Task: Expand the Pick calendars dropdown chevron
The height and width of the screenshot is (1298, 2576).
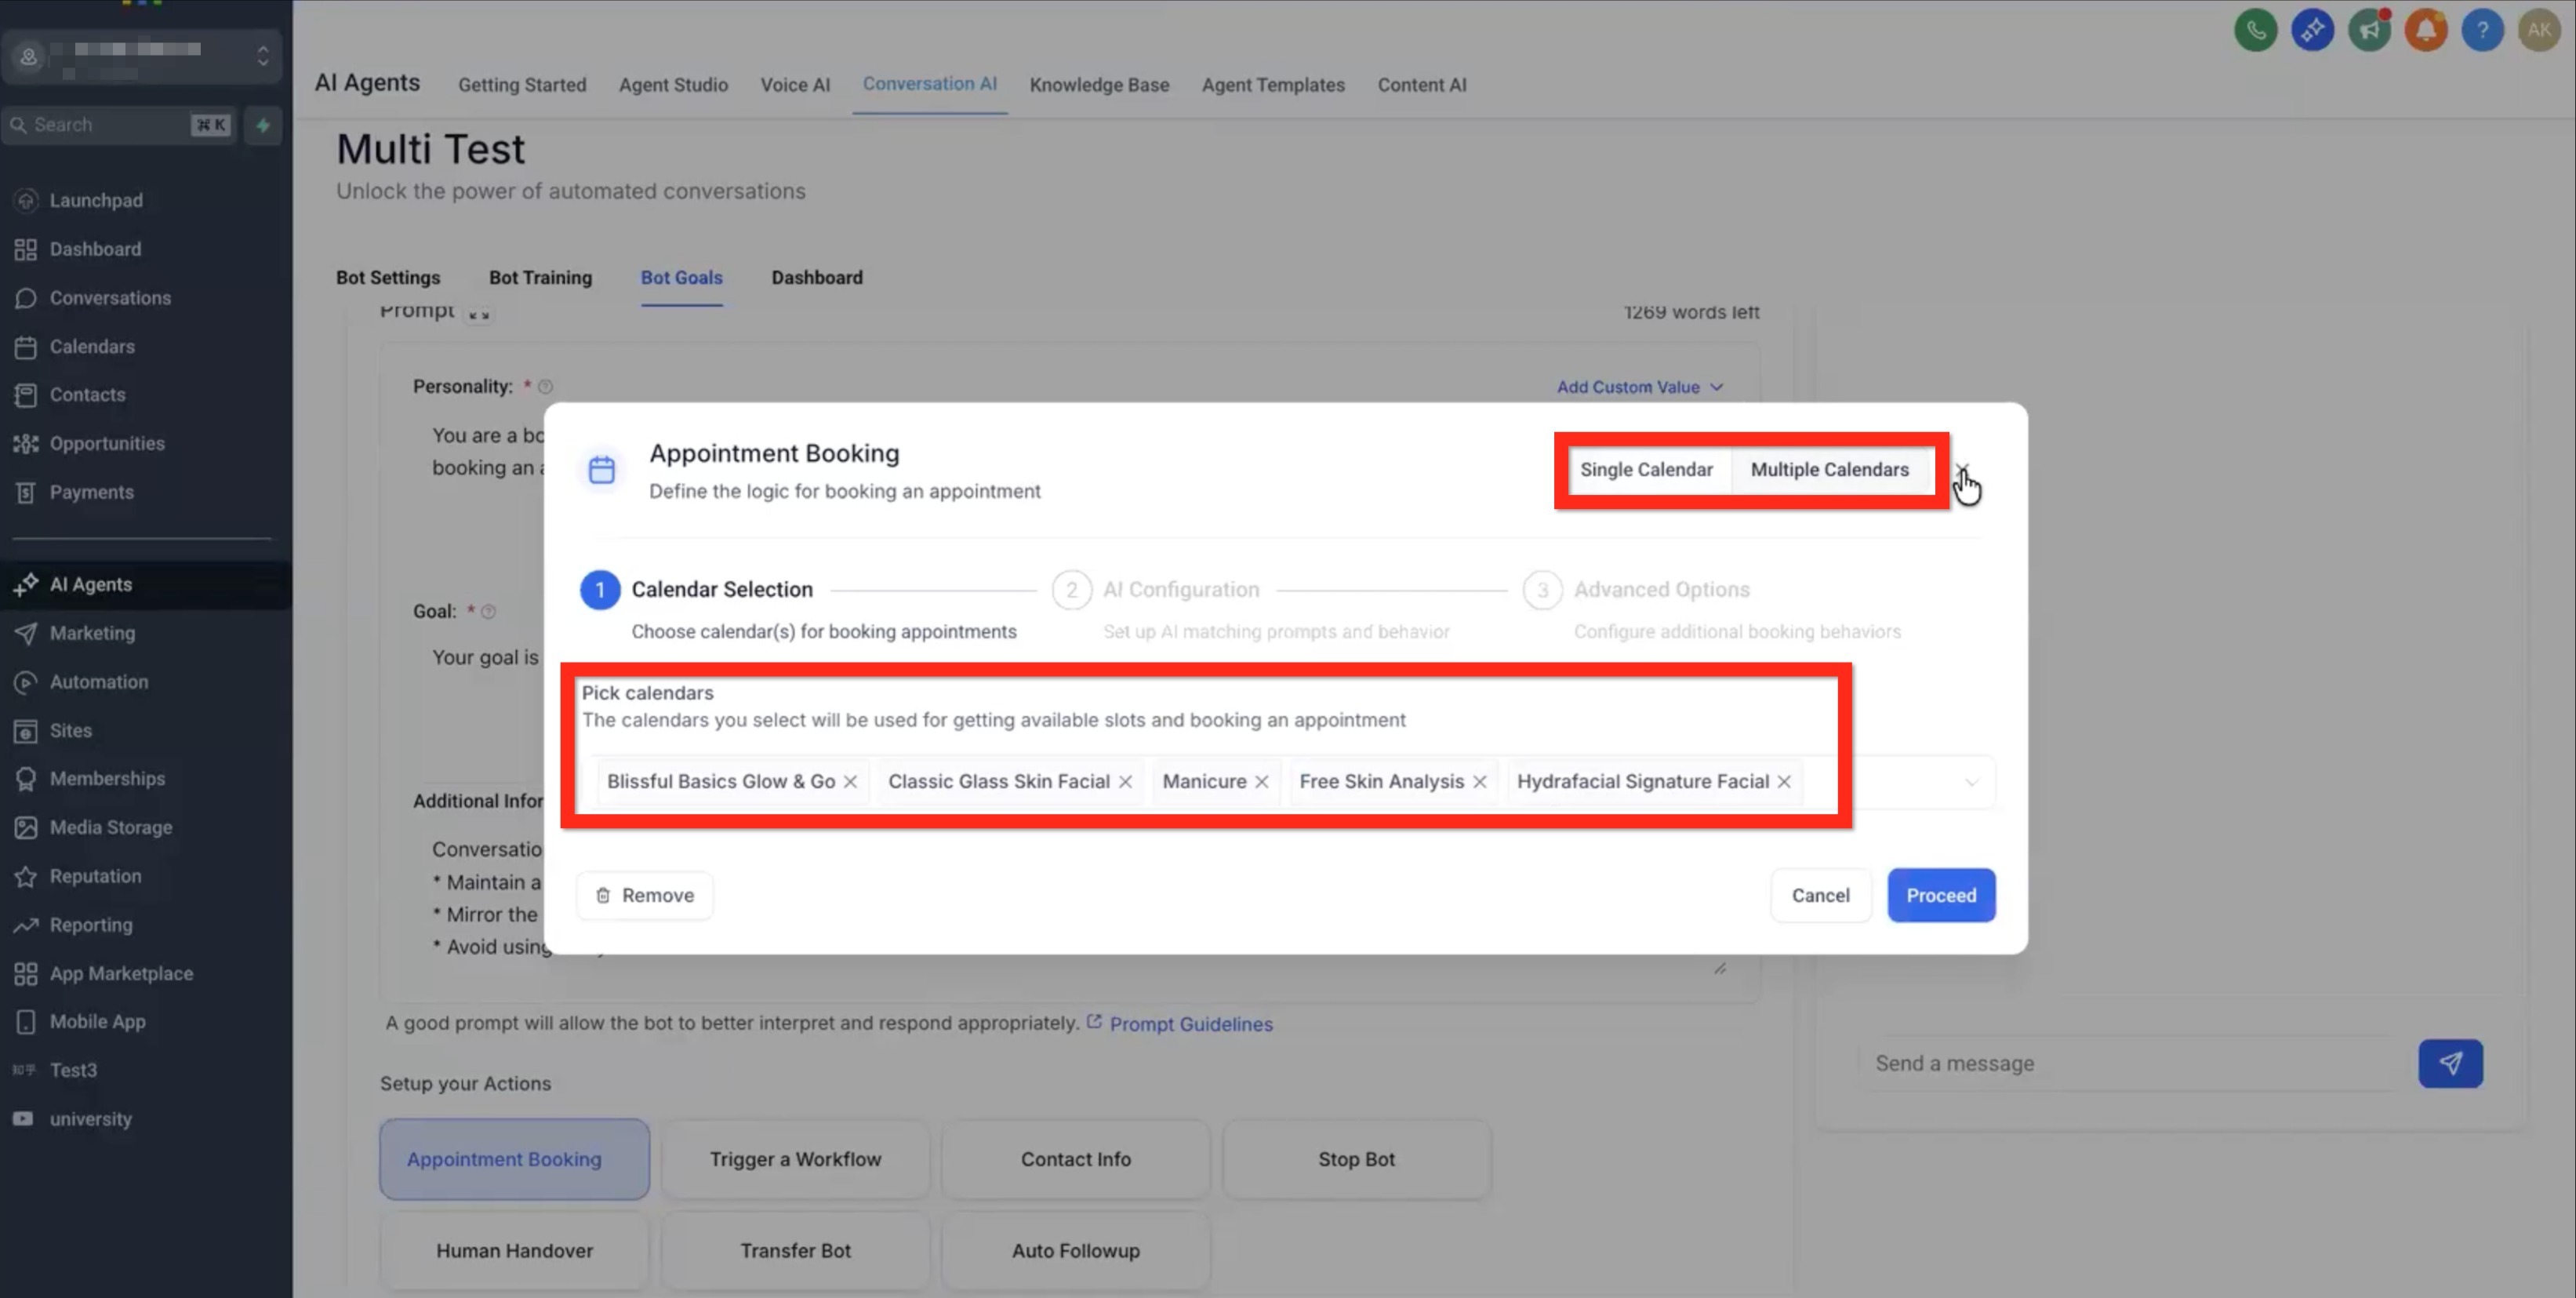Action: [1971, 782]
